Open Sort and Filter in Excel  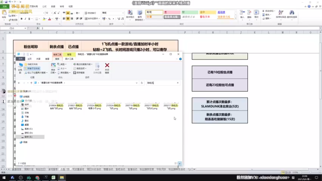(x=281, y=14)
